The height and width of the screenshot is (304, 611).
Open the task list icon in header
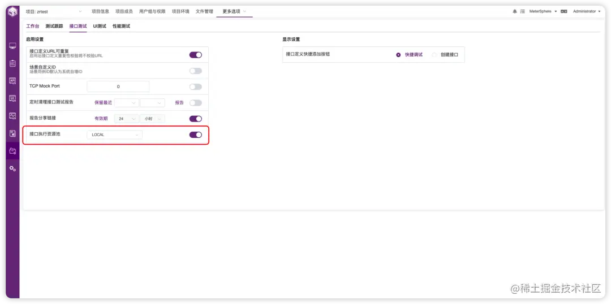523,12
